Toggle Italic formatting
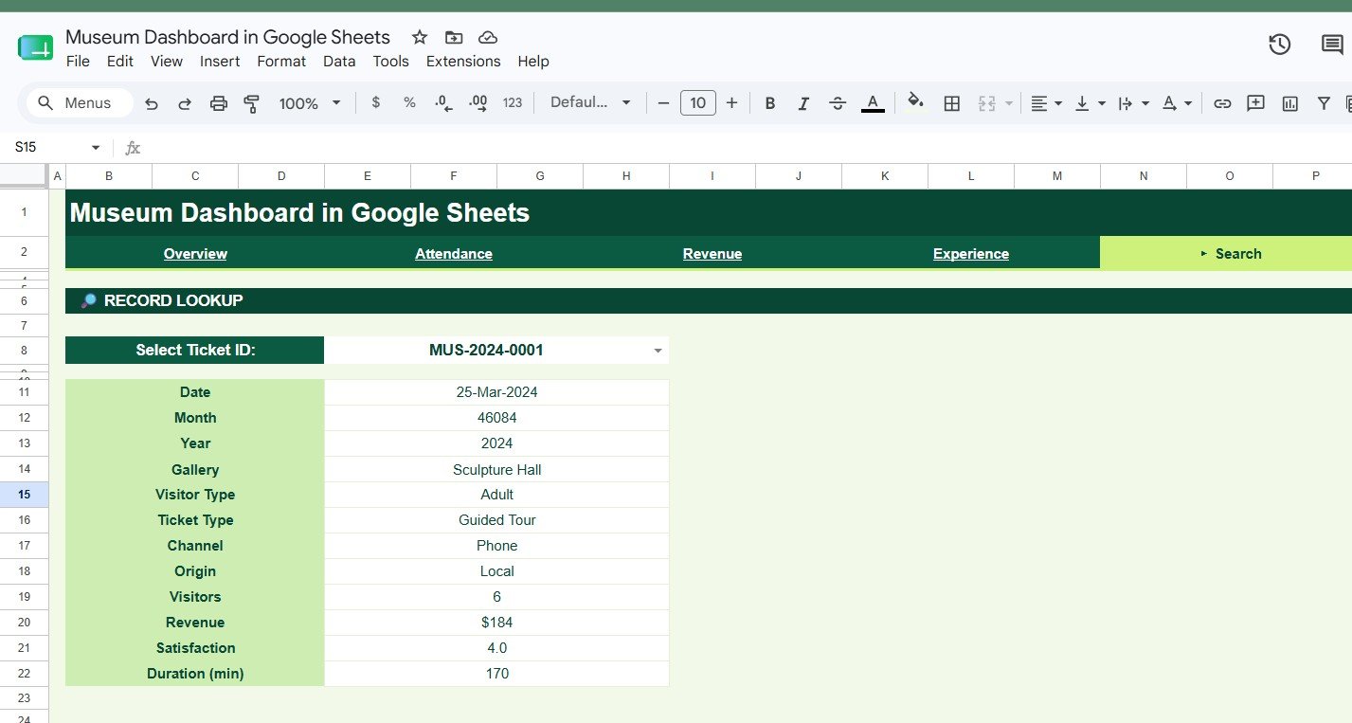The image size is (1352, 723). click(803, 103)
